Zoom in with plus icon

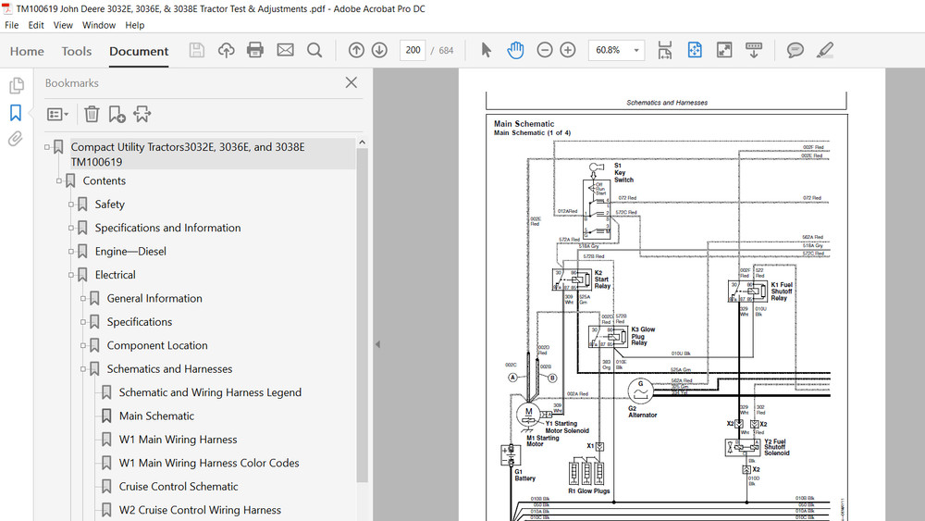[x=568, y=50]
